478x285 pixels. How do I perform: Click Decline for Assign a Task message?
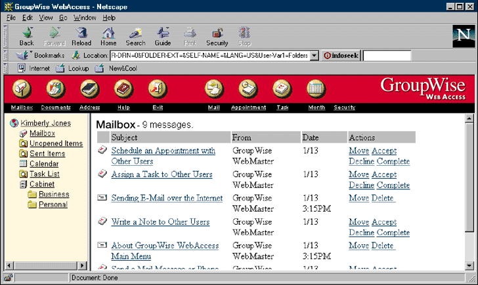(x=361, y=185)
